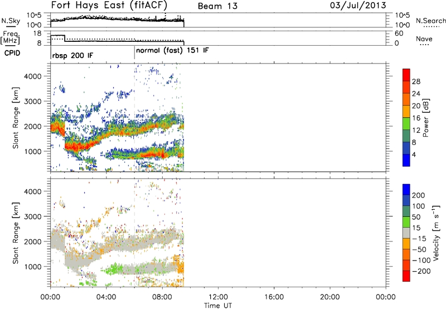Viewport: 446px width, 309px height.
Task: Pick the light green 15-50 velocity swatch
Action: (406, 222)
